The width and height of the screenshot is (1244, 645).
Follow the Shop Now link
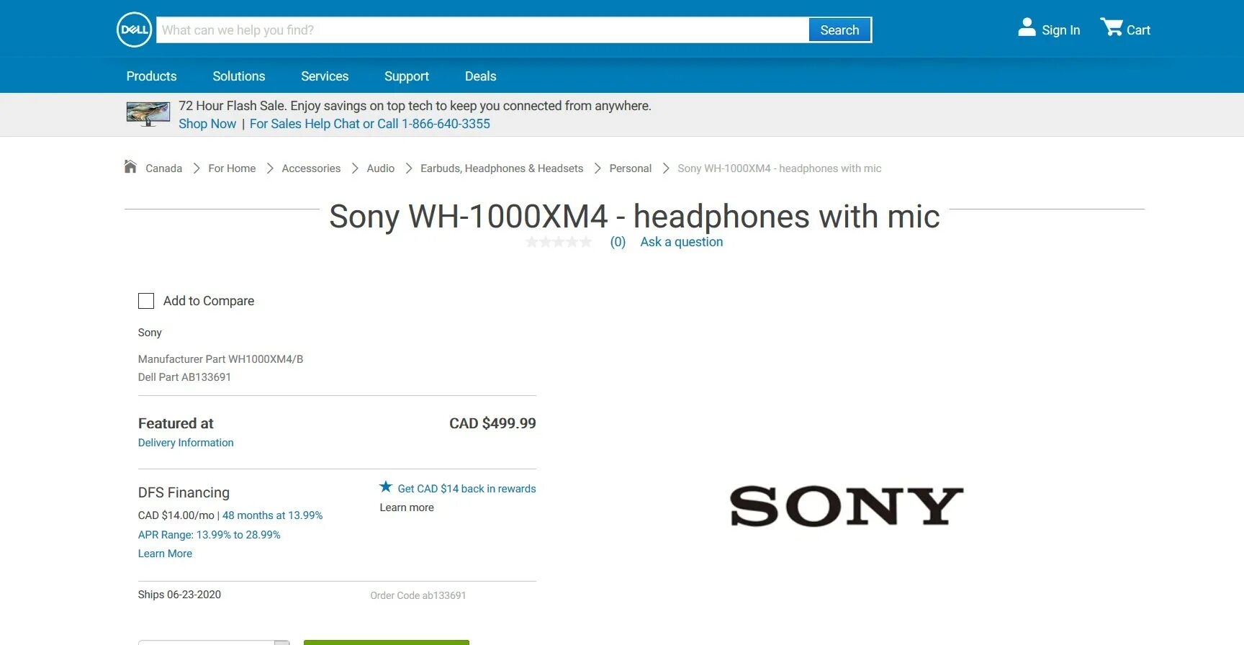click(207, 124)
